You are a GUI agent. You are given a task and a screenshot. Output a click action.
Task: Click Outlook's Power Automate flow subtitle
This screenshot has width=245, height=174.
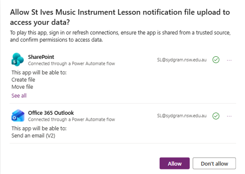coord(72,119)
